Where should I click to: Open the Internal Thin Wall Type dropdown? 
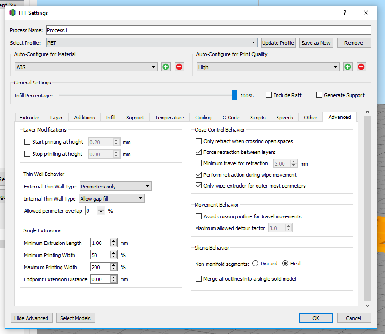tap(111, 198)
